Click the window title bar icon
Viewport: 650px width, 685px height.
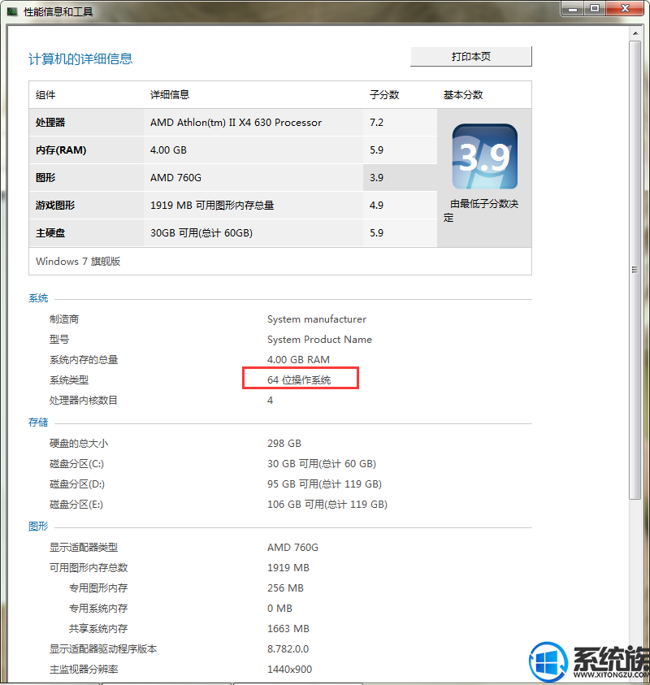(12, 12)
